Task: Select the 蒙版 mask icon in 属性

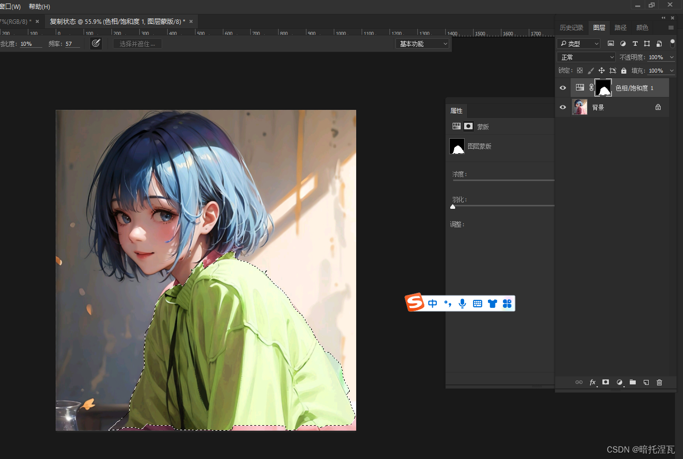Action: click(468, 126)
